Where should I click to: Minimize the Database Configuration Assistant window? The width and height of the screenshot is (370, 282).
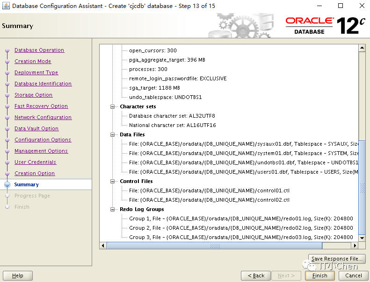319,6
